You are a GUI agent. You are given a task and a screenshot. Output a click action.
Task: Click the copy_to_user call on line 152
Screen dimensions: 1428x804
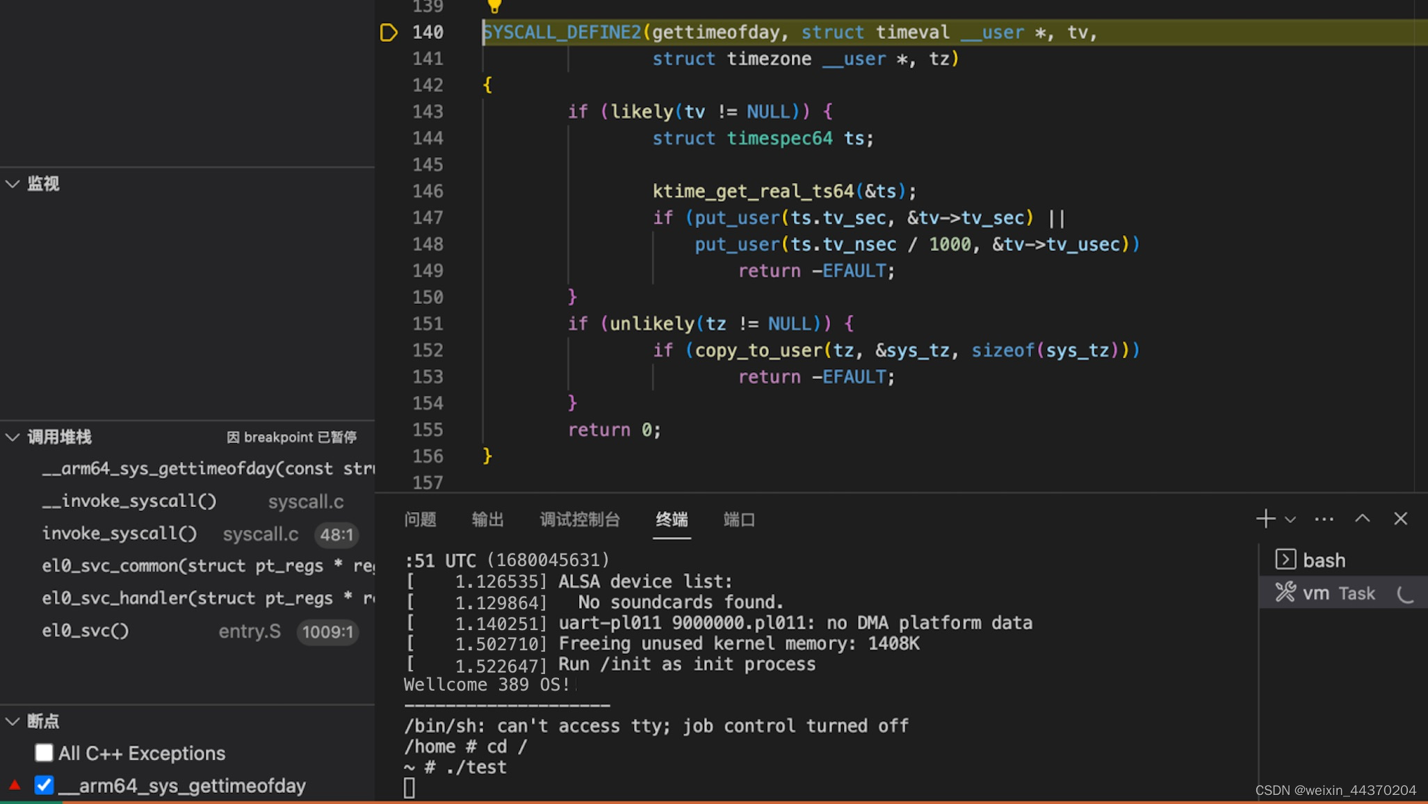click(x=758, y=351)
